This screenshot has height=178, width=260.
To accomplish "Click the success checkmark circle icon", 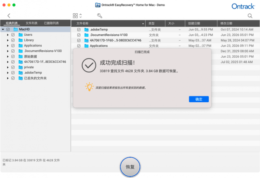I will click(x=89, y=65).
